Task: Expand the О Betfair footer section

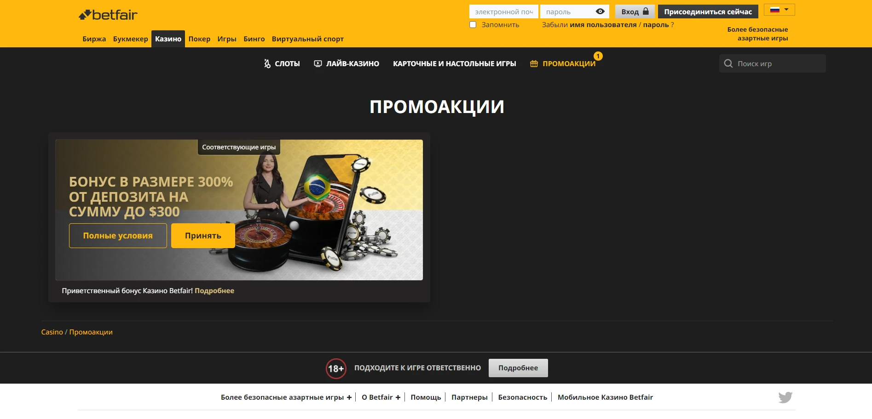Action: (381, 397)
